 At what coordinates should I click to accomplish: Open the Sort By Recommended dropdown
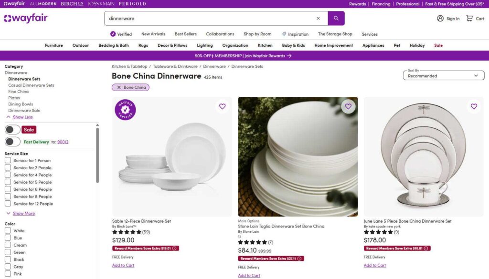[x=443, y=75]
